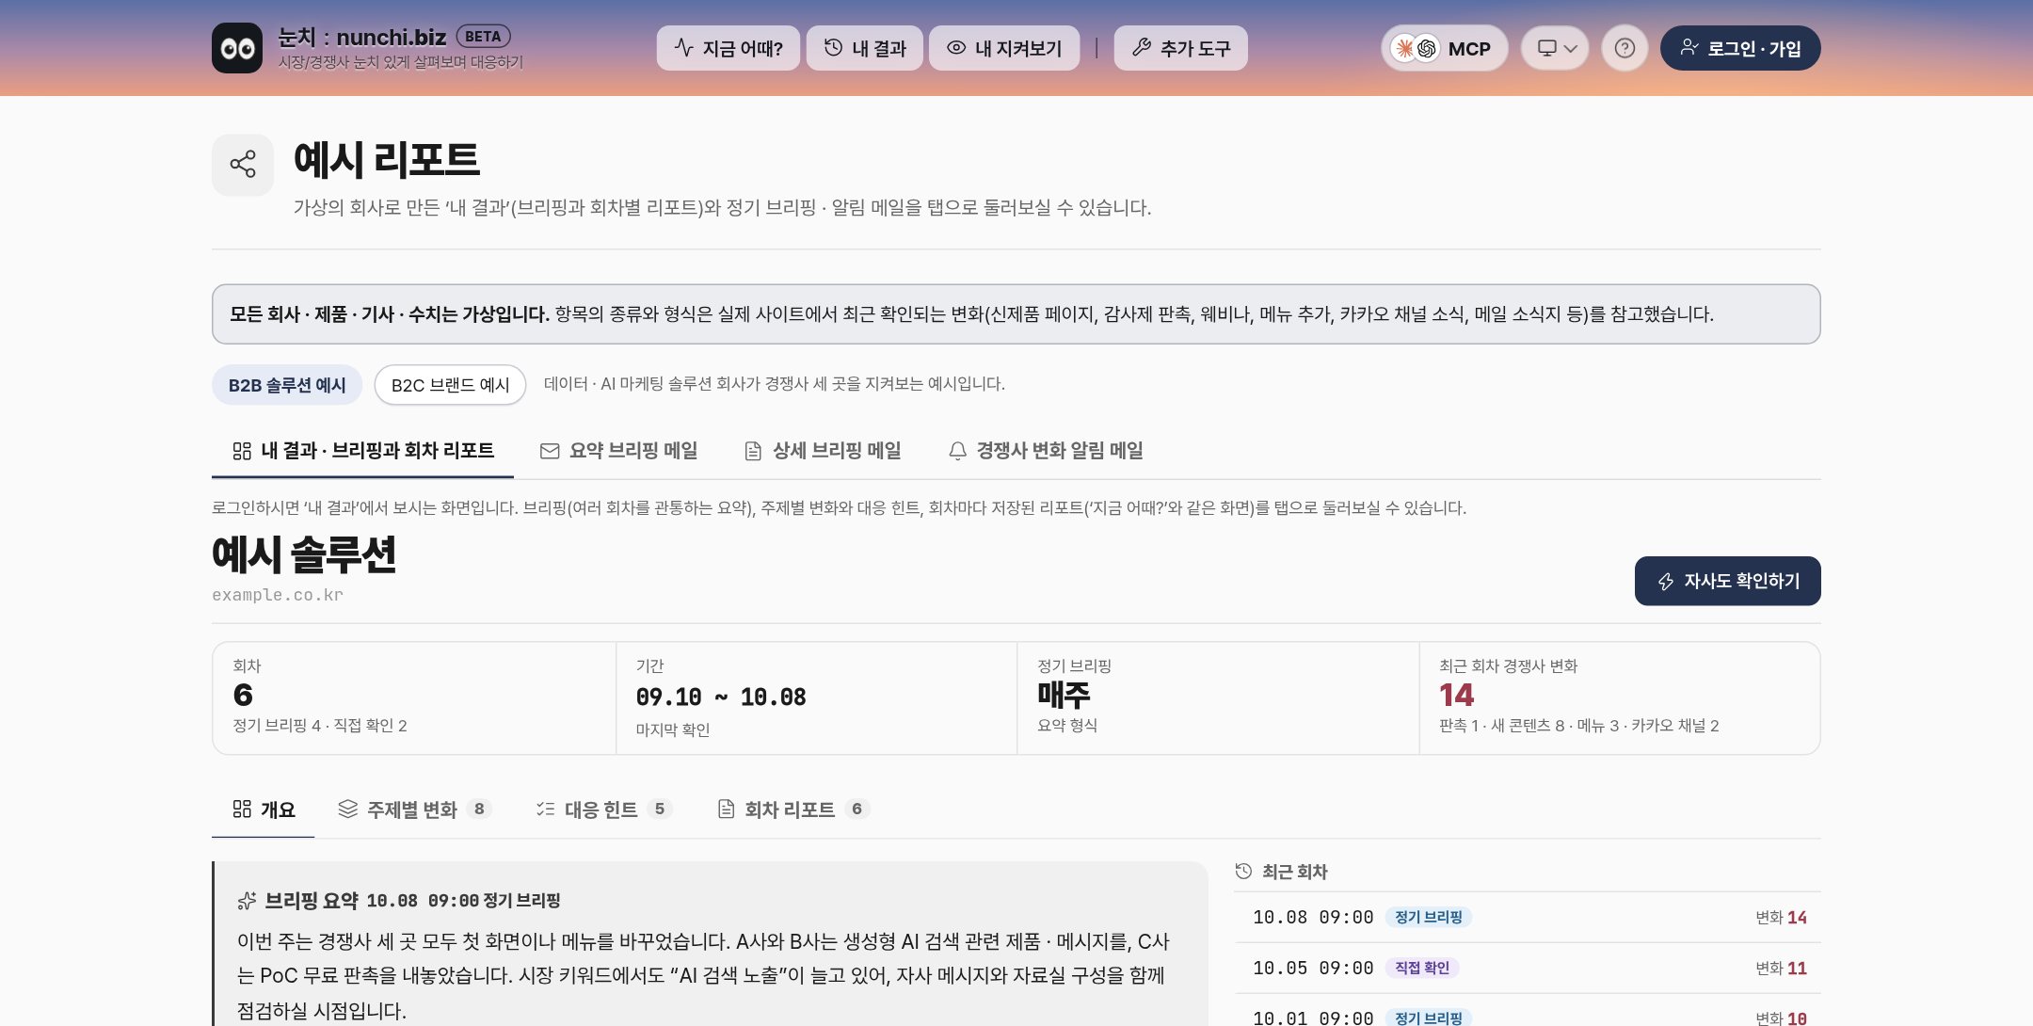
Task: Click the BETA badge
Action: point(483,37)
